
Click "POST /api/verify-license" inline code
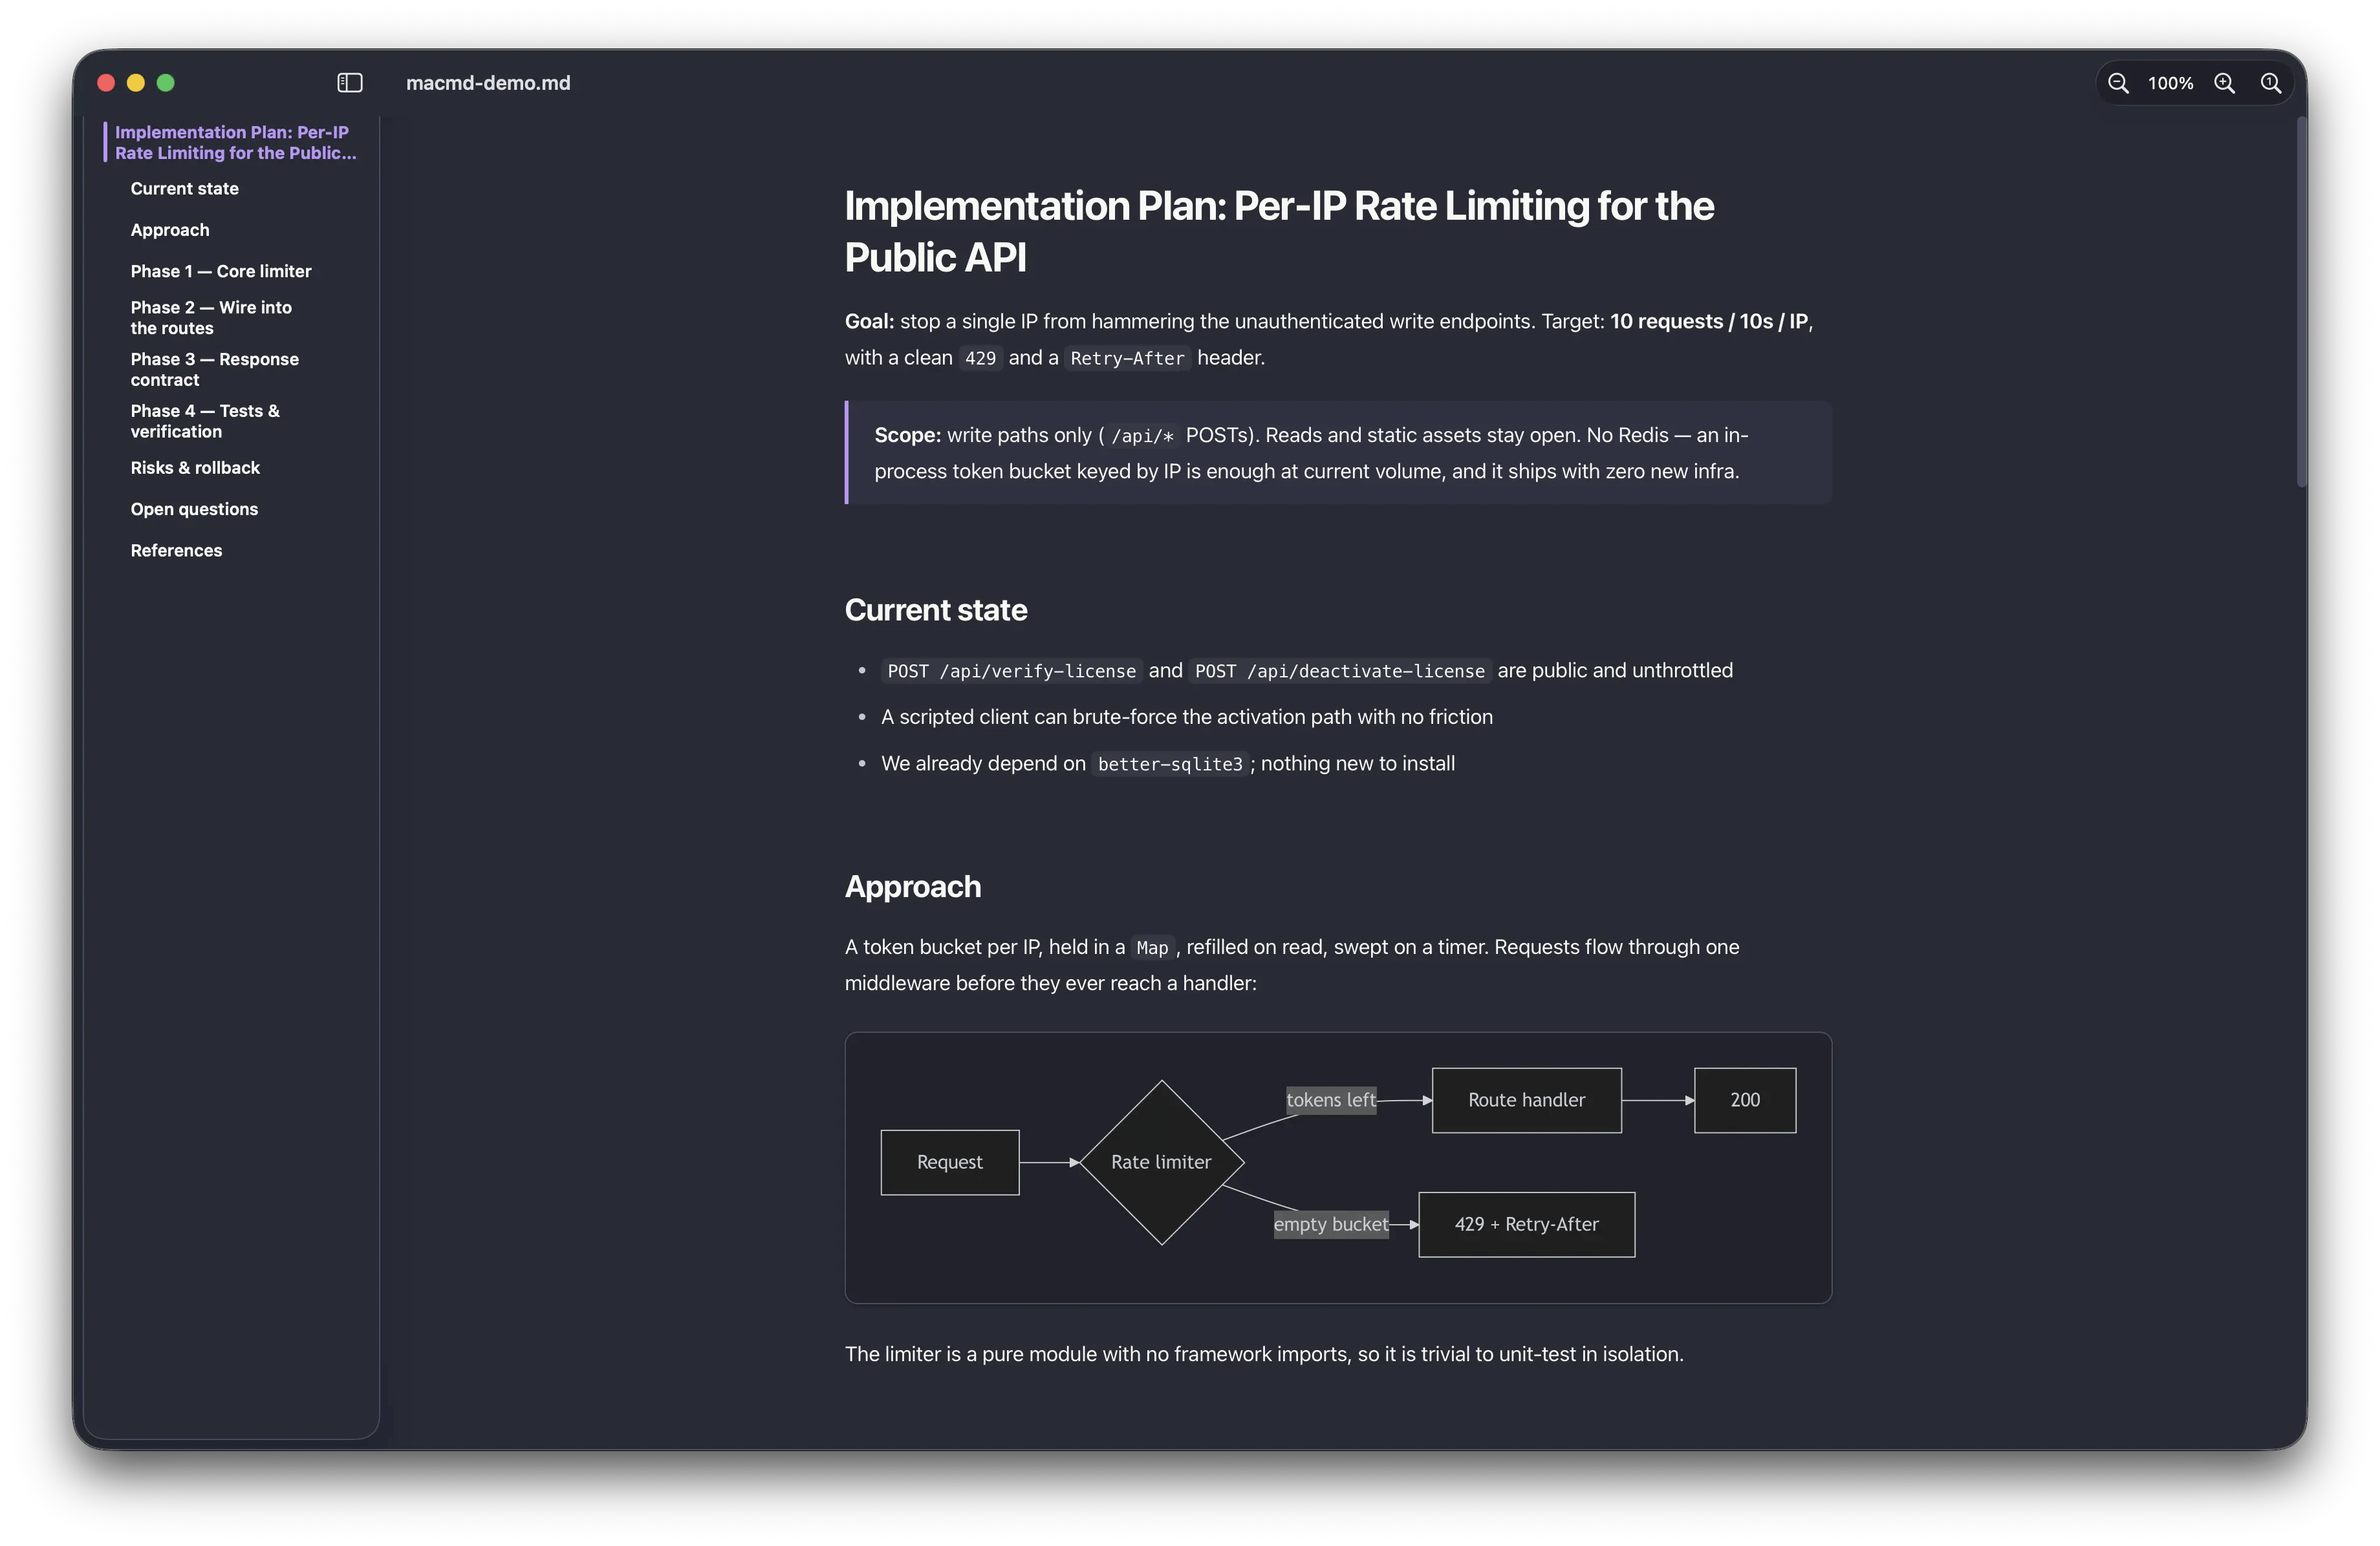pos(1012,671)
